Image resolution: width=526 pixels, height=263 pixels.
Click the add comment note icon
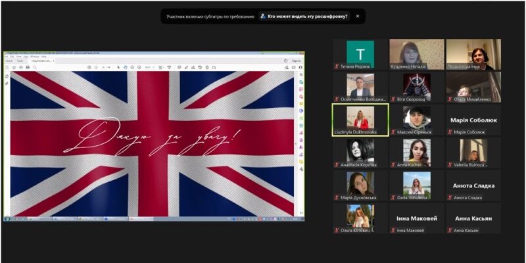tap(179, 68)
